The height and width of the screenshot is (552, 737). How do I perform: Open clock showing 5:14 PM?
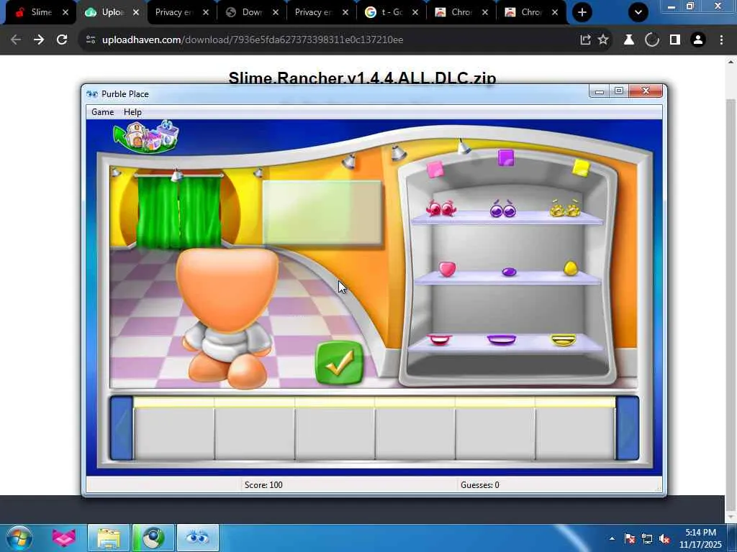(700, 538)
